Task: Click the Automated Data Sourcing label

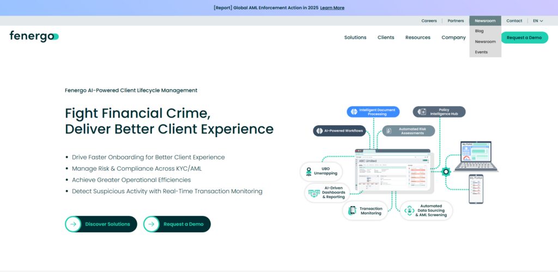Action: [x=431, y=210]
